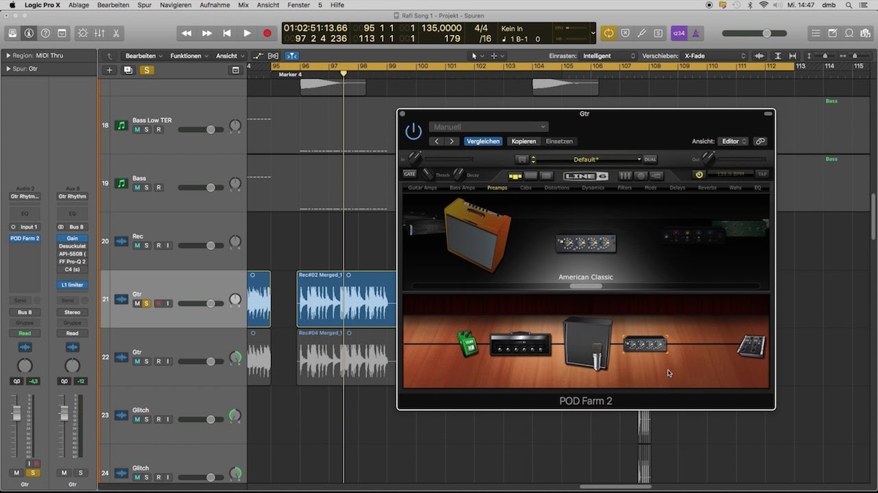Click pan knob on Bass Low TER track
Image resolution: width=878 pixels, height=493 pixels.
pyautogui.click(x=235, y=126)
